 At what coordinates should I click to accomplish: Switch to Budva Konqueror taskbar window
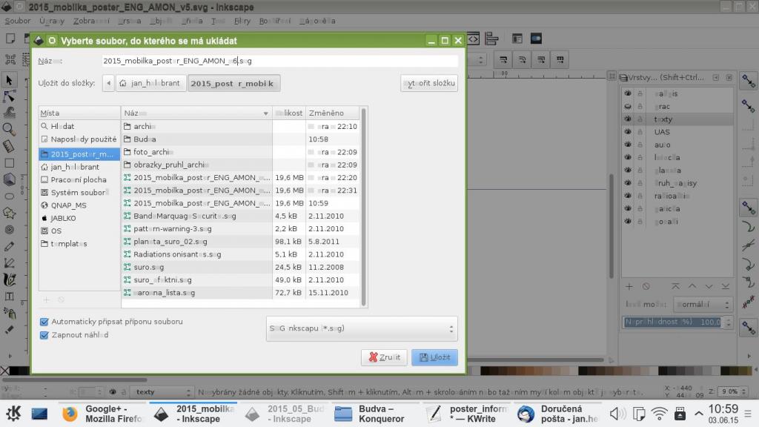point(373,414)
